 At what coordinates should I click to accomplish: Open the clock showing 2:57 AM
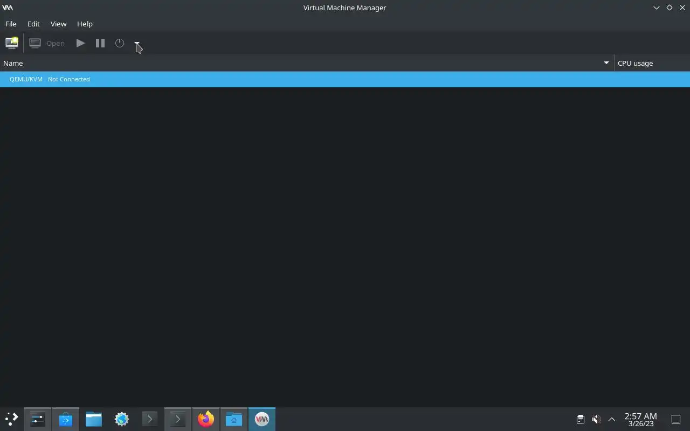pos(640,419)
